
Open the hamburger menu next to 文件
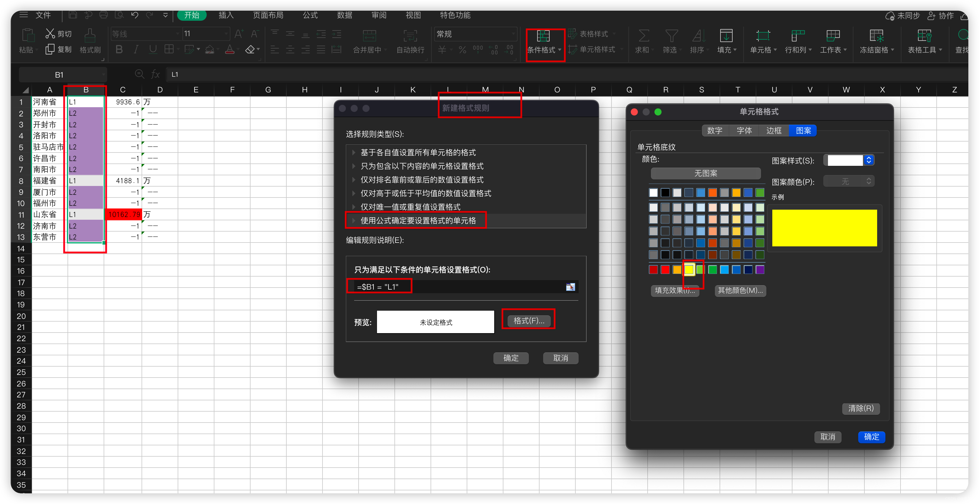24,15
